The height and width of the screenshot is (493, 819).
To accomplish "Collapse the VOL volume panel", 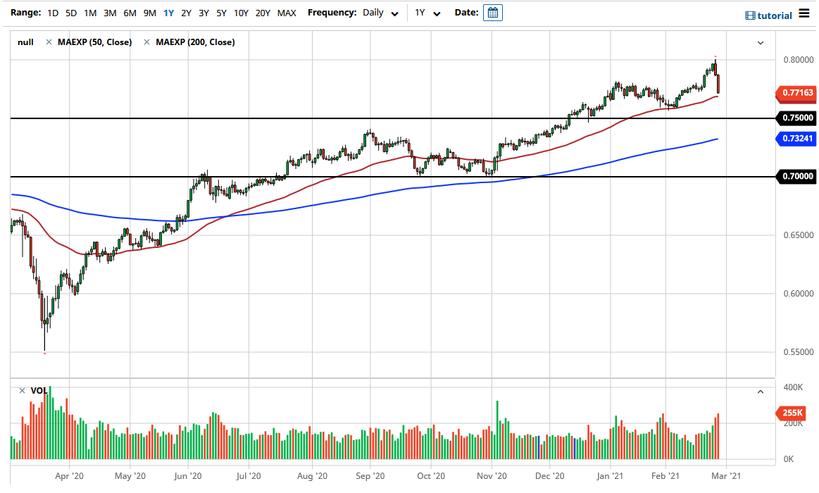I will 760,391.
